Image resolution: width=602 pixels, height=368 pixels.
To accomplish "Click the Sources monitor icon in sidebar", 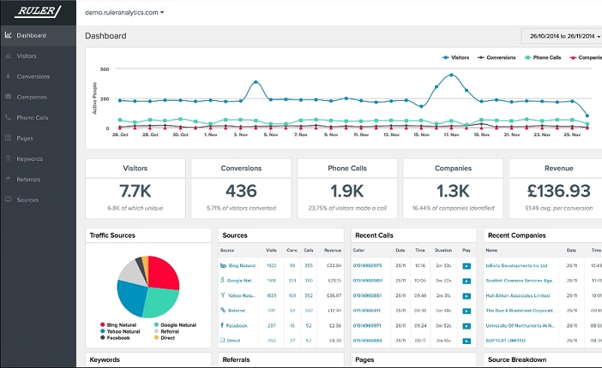I will pyautogui.click(x=8, y=199).
